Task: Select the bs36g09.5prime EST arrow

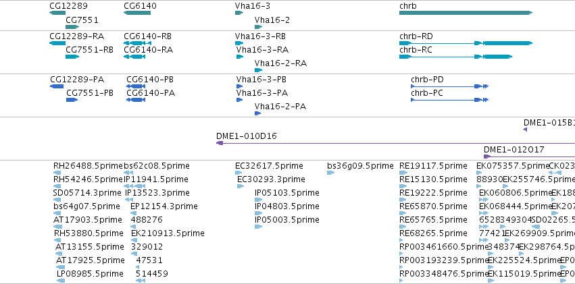Action: tap(331, 173)
